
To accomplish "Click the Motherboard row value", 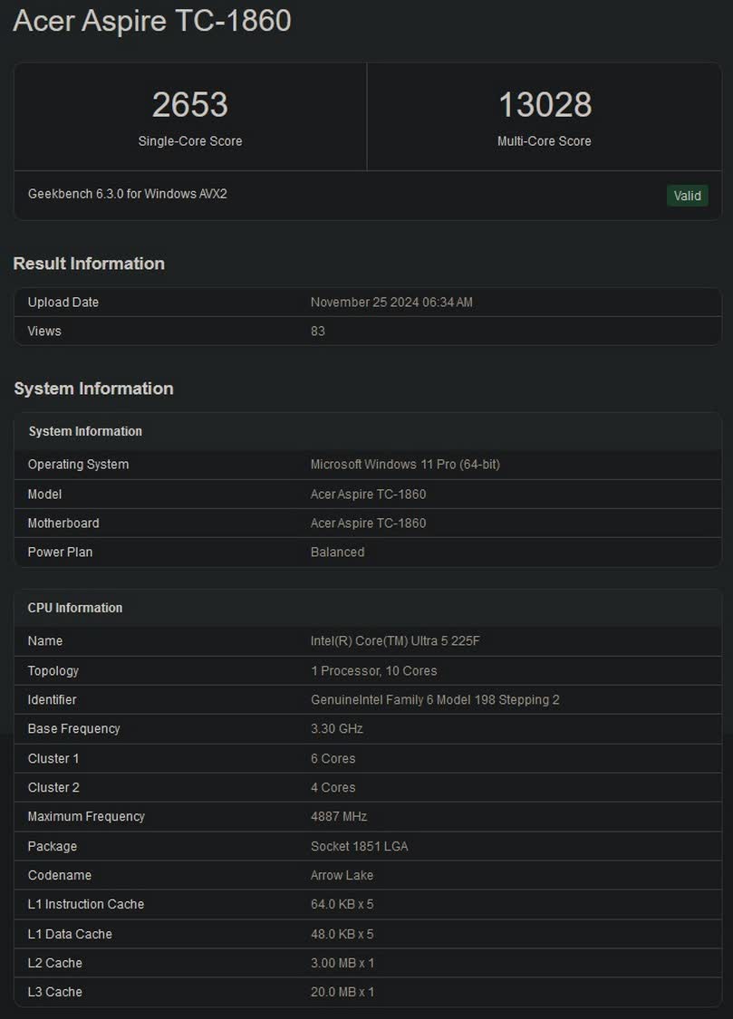I will [368, 524].
